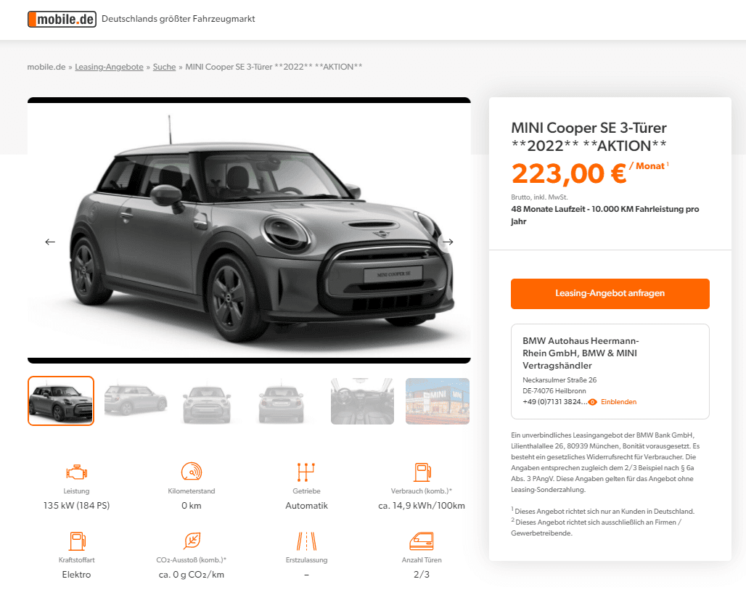
Task: Click the Anzahl Türen car door icon
Action: [422, 541]
